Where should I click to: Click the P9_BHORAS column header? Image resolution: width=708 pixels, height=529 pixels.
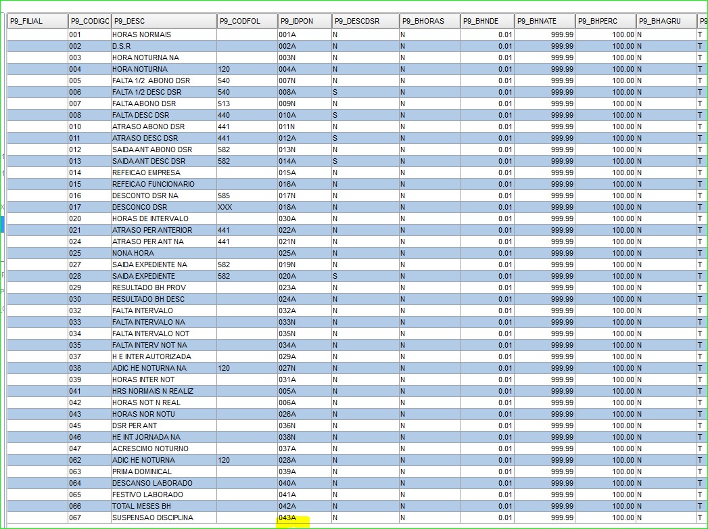point(430,21)
